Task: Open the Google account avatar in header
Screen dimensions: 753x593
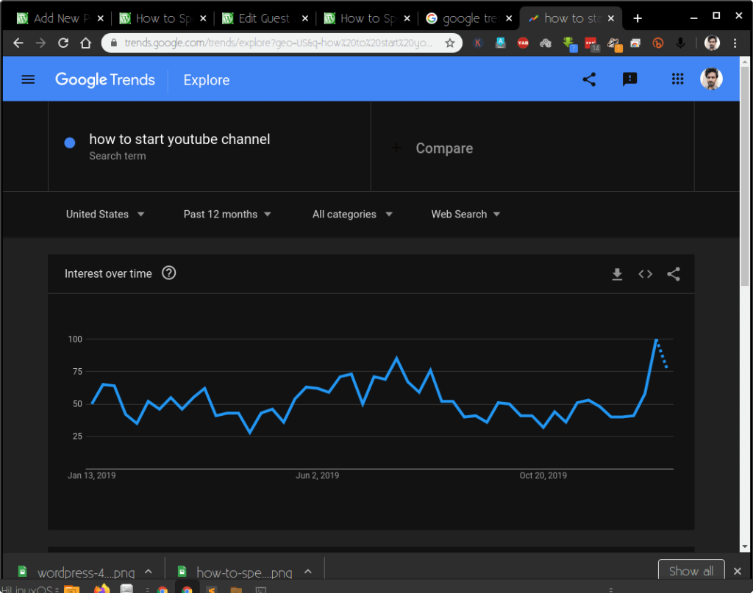Action: (711, 79)
